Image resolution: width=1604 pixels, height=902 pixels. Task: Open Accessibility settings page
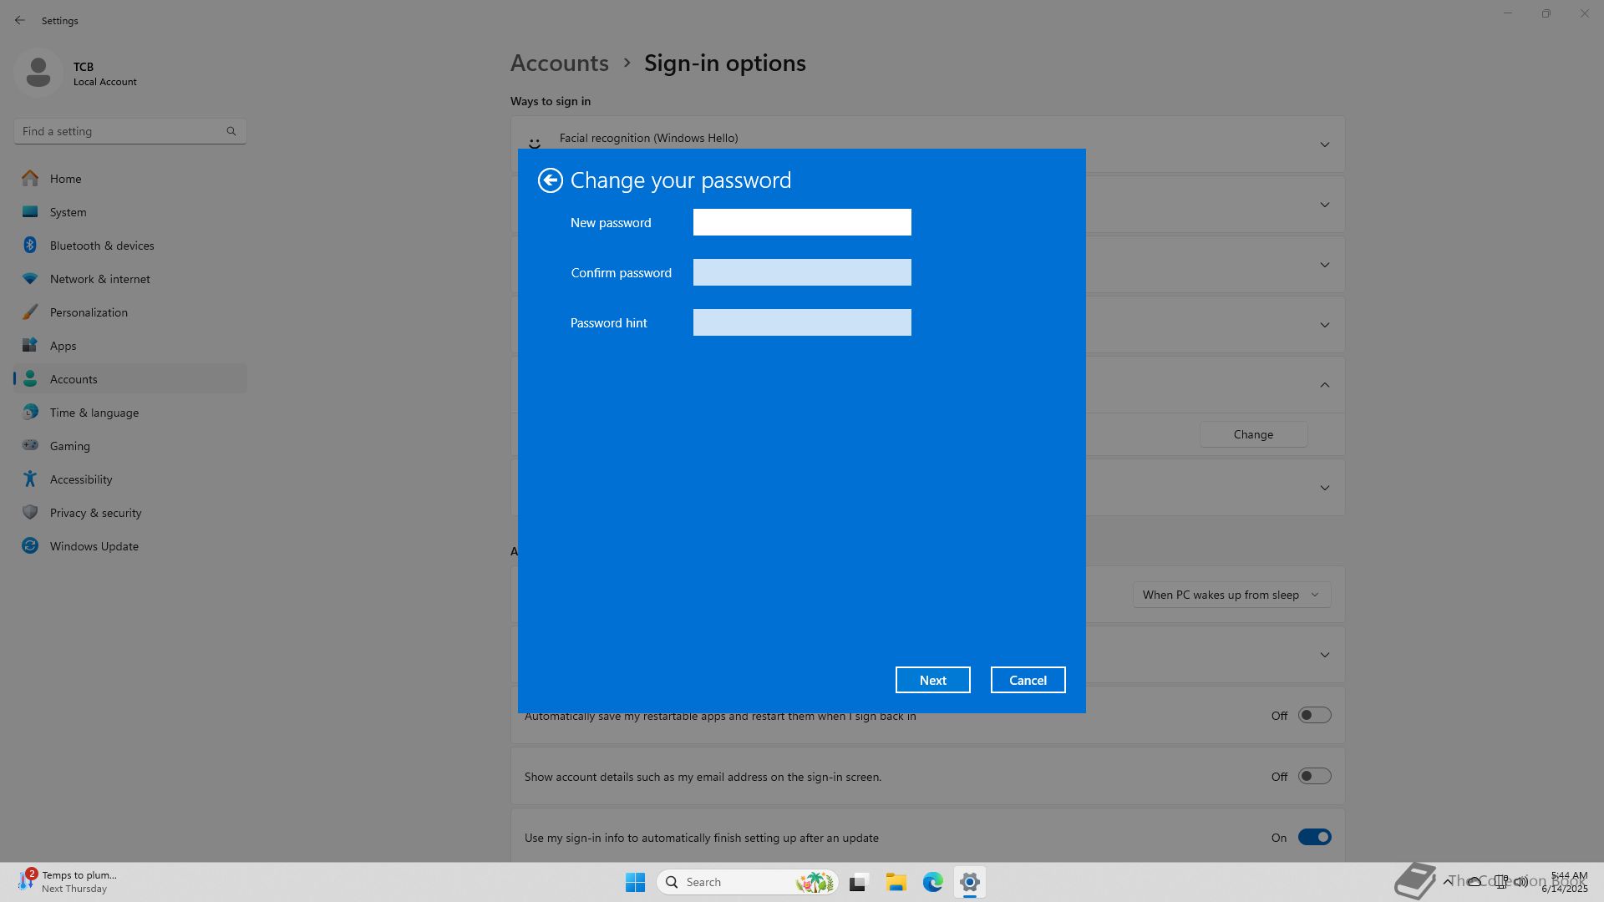coord(80,479)
